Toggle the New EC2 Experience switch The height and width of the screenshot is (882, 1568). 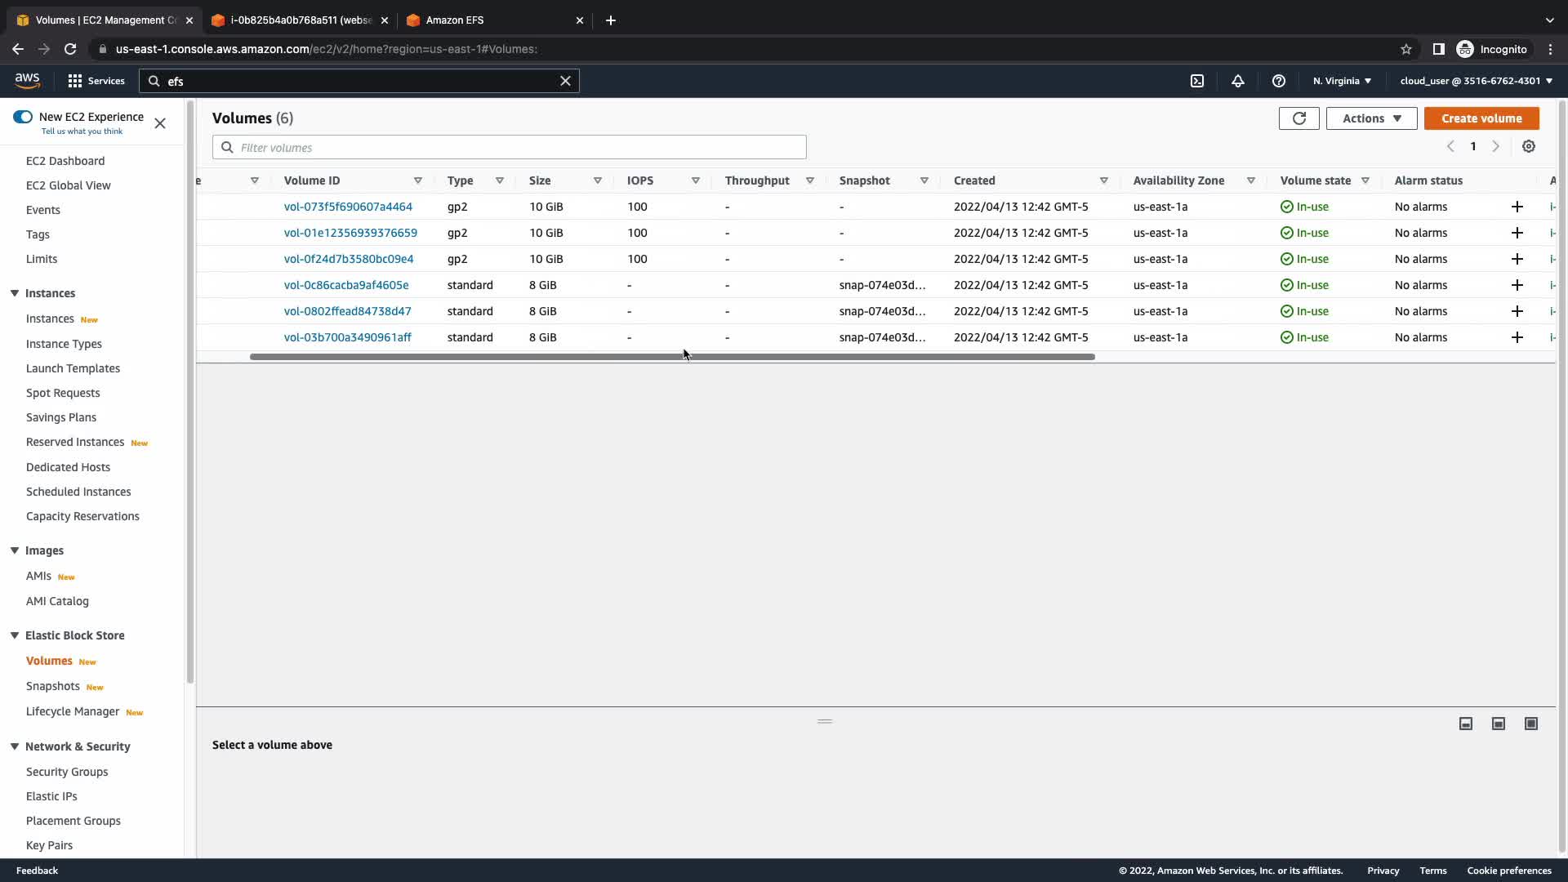point(23,117)
